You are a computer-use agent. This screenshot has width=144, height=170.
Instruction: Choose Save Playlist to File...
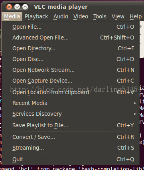pyautogui.click(x=71, y=125)
